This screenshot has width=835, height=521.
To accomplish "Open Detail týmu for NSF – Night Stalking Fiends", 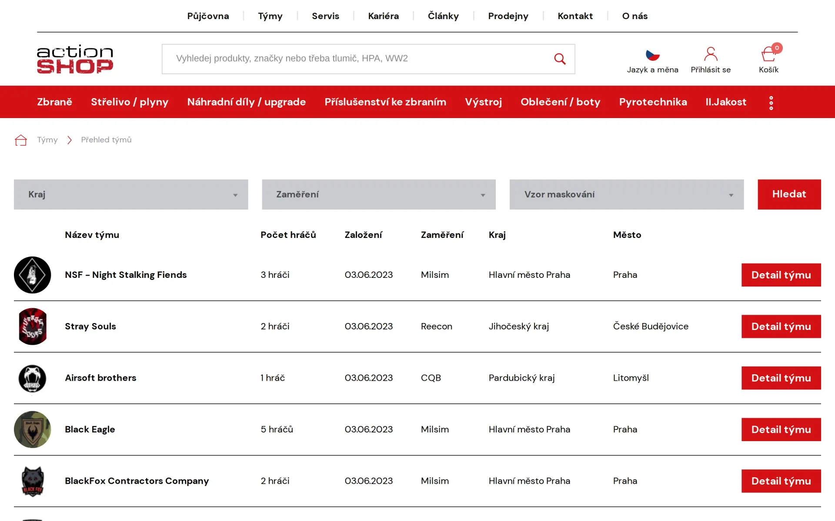I will [781, 275].
